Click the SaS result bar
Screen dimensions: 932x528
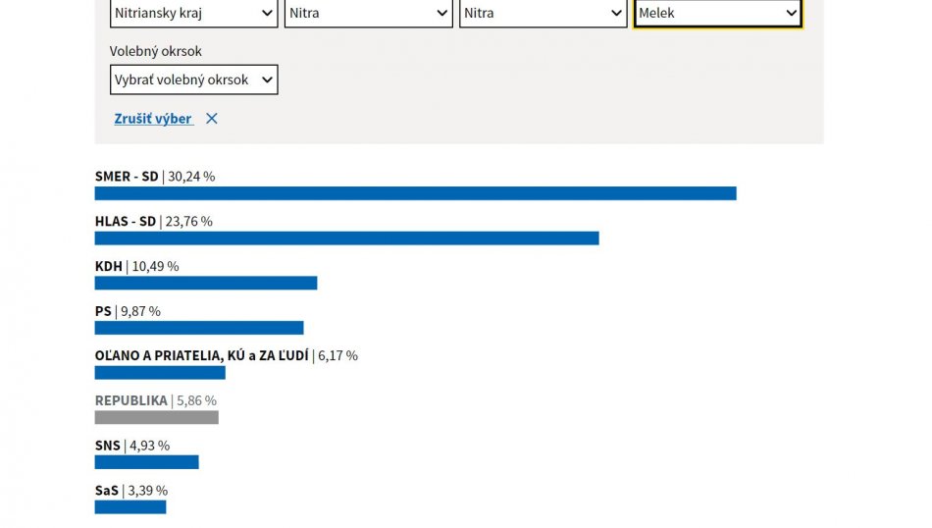point(130,507)
